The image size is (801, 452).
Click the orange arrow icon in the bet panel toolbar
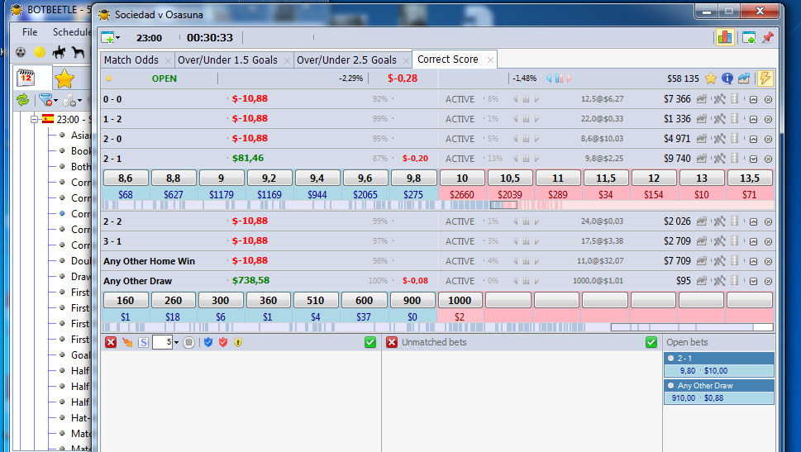(127, 342)
